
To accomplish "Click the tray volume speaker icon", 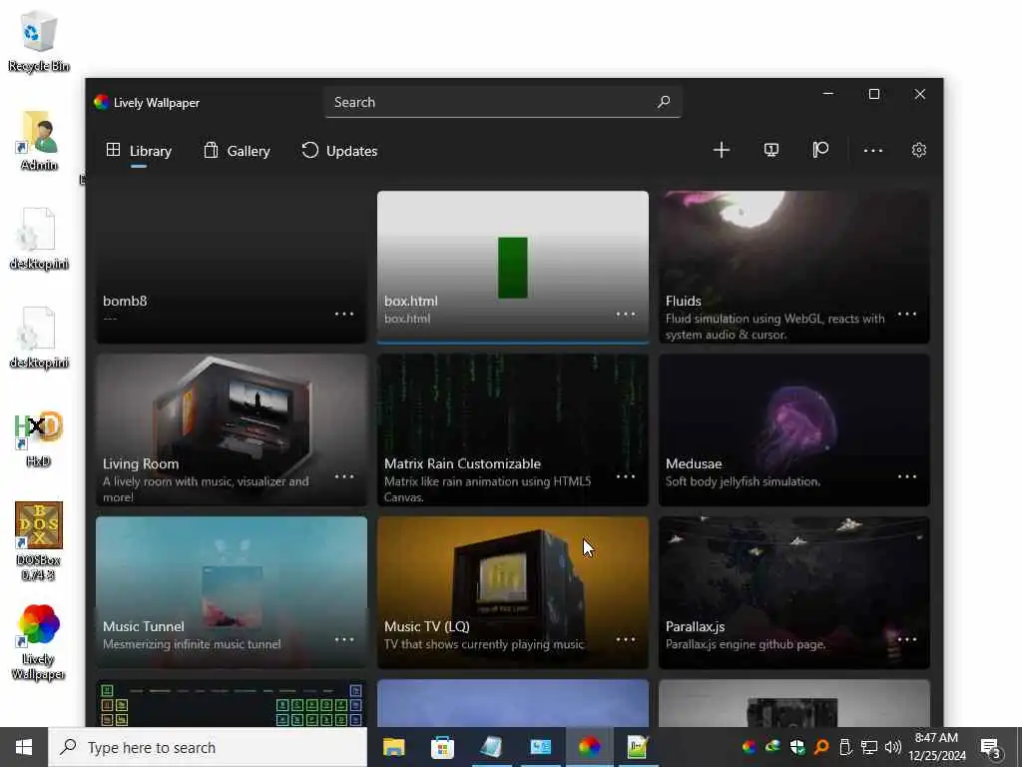I will coord(893,747).
